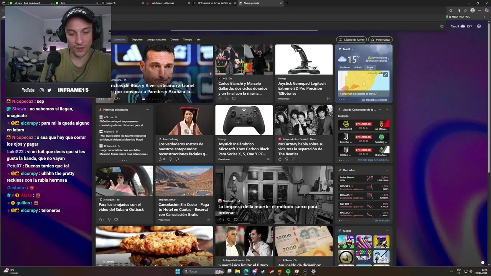
Task: Open Steam from the taskbar
Action: pos(263,271)
